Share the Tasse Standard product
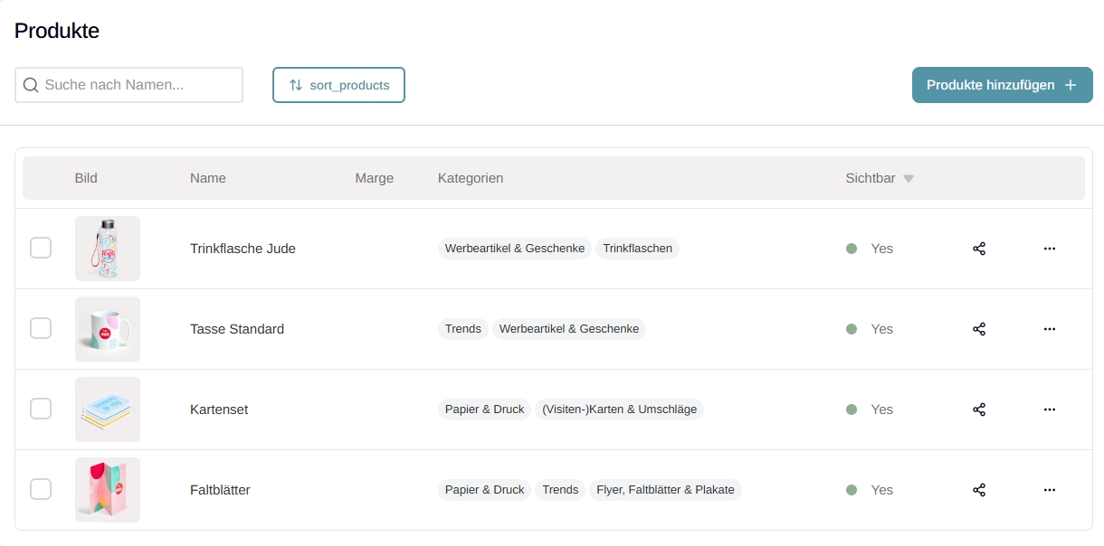This screenshot has height=546, width=1104. [x=978, y=329]
